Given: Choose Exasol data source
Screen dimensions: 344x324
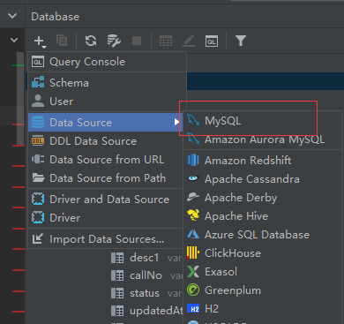Looking at the screenshot, I should 262,272.
